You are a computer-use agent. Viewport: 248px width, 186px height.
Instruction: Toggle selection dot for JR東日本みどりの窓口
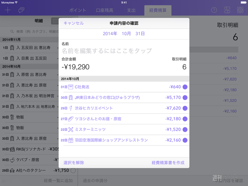point(185,98)
